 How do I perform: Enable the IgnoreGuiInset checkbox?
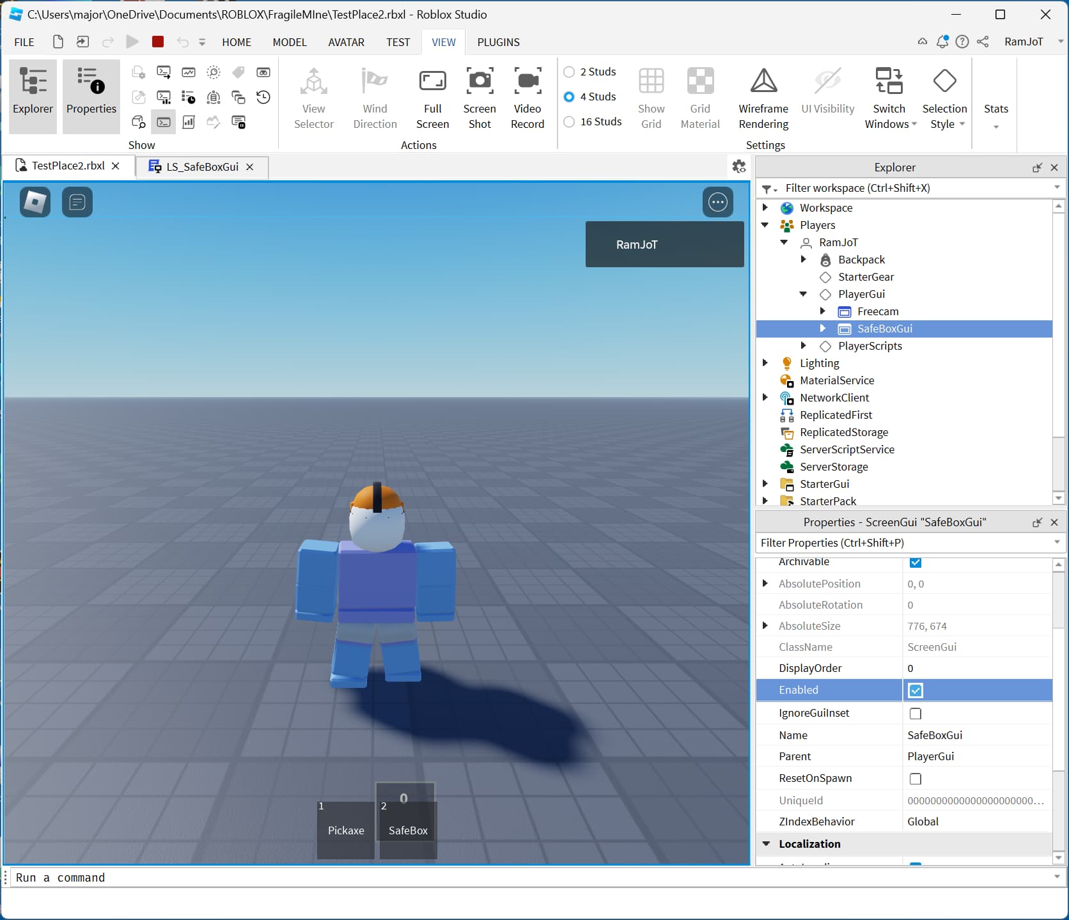(x=916, y=713)
